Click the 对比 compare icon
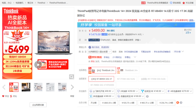This screenshot has height=108, width=196. pos(11,96)
